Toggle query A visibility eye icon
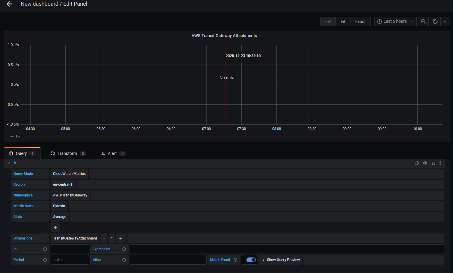 tap(425, 163)
